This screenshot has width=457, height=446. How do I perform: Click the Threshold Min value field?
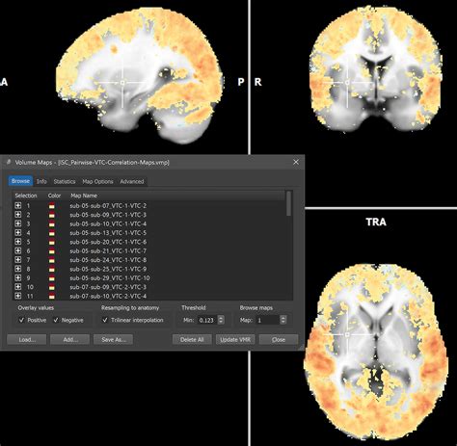click(x=207, y=320)
